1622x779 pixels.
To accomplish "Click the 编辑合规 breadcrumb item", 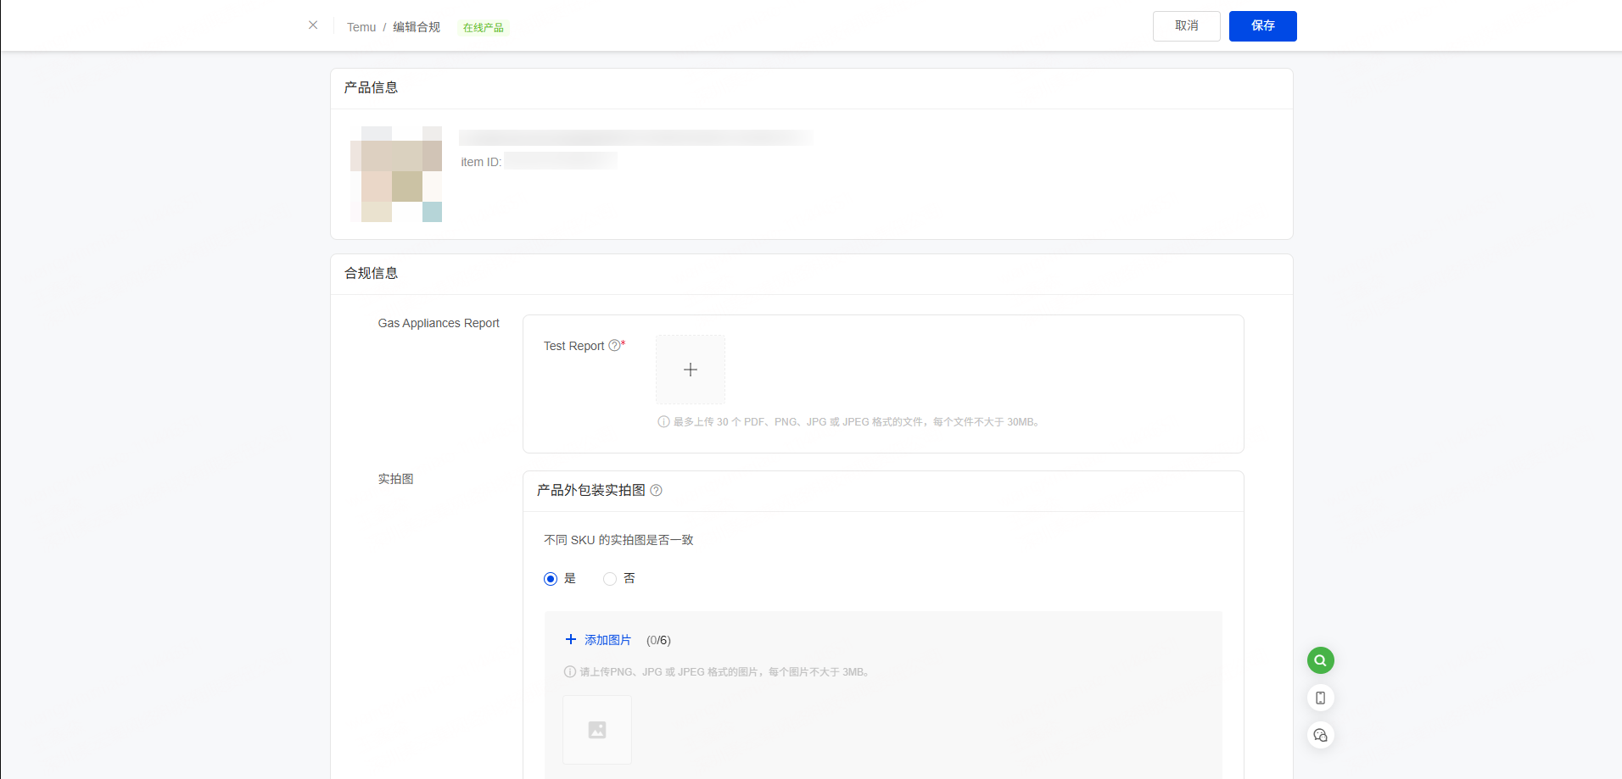I will coord(416,27).
